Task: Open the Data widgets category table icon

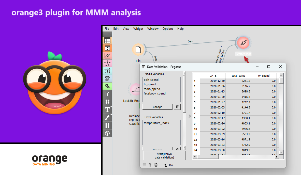Action: (x=107, y=41)
